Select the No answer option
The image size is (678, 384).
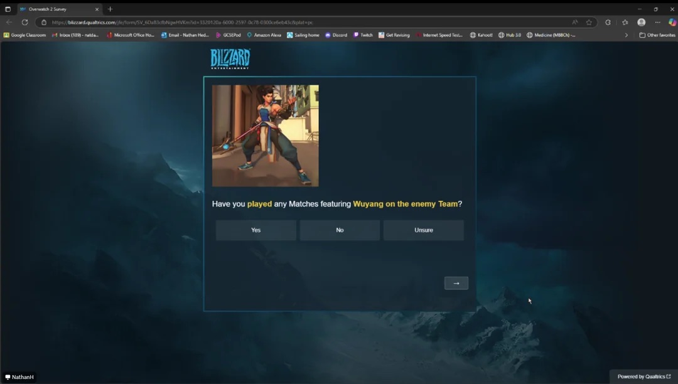(340, 230)
